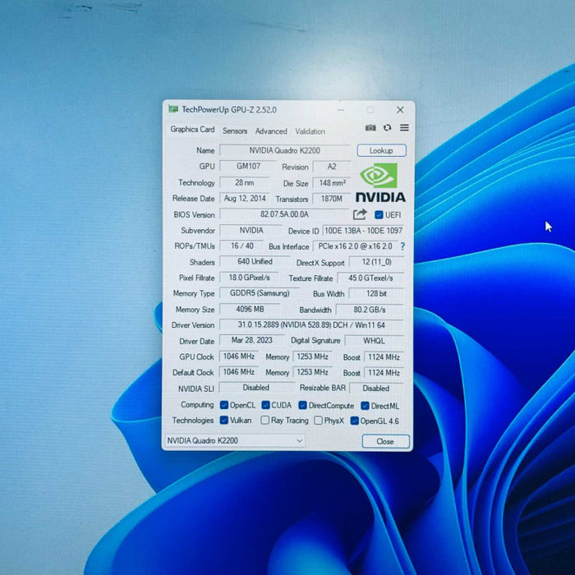Switch to the Advanced tab
This screenshot has width=575, height=575.
point(271,131)
